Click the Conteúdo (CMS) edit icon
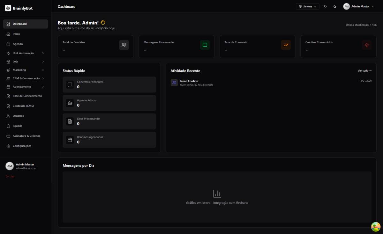Viewport: 383px width, 234px height. pos(9,106)
